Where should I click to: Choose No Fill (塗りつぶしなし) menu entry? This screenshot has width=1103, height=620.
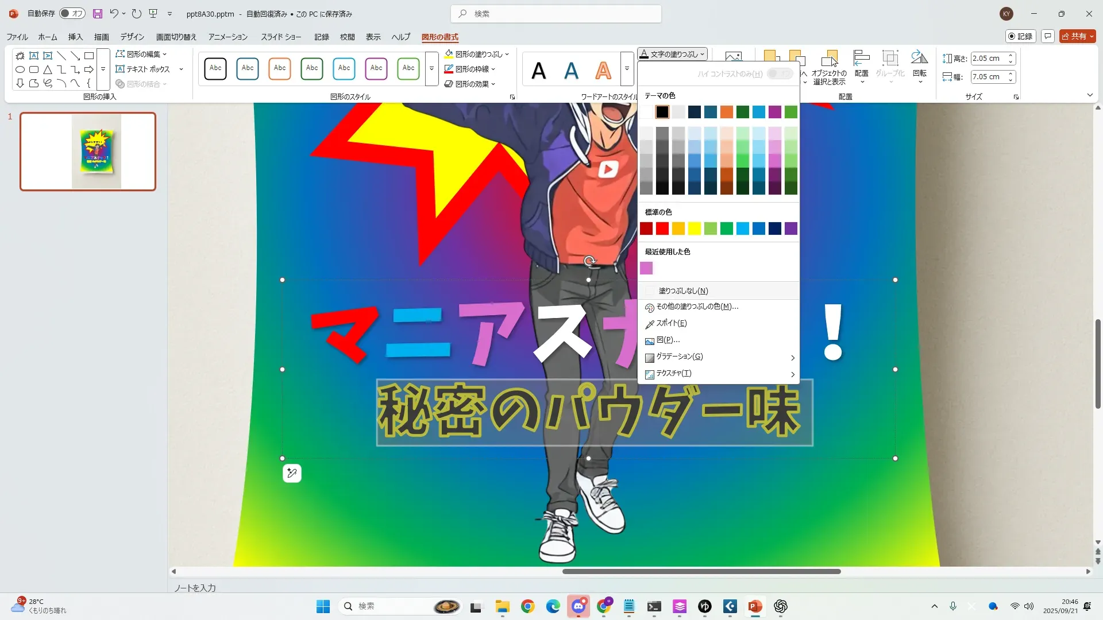(x=682, y=291)
